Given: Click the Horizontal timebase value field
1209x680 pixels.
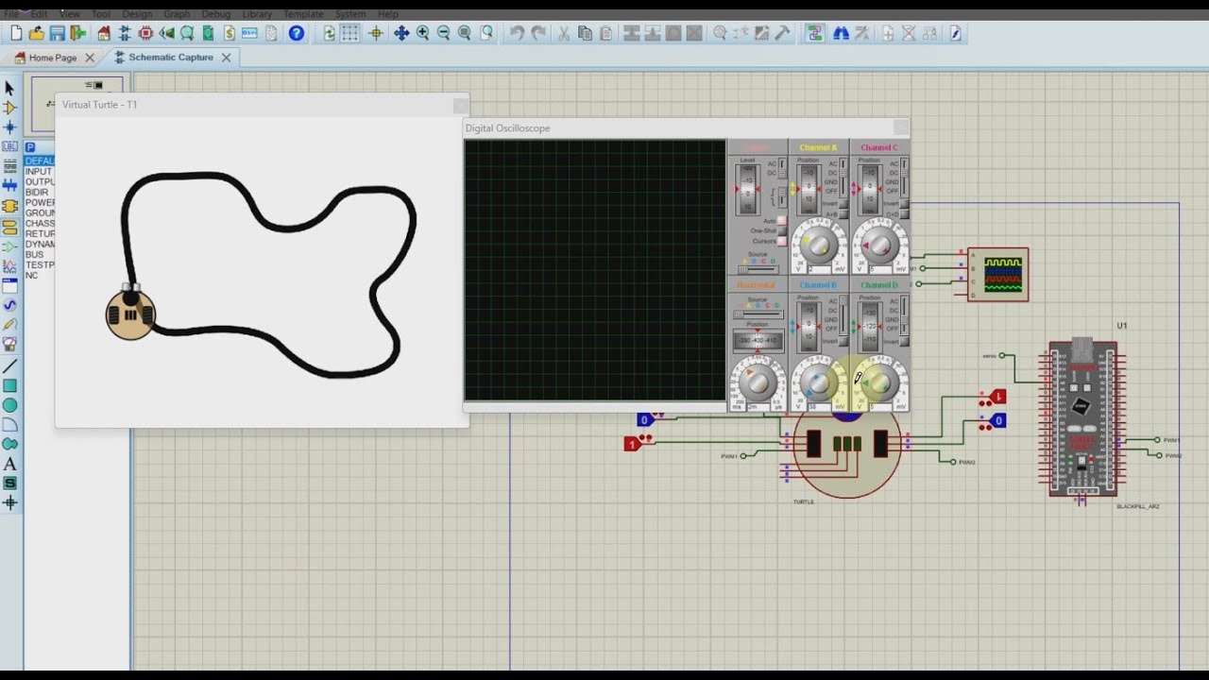Looking at the screenshot, I should [758, 407].
